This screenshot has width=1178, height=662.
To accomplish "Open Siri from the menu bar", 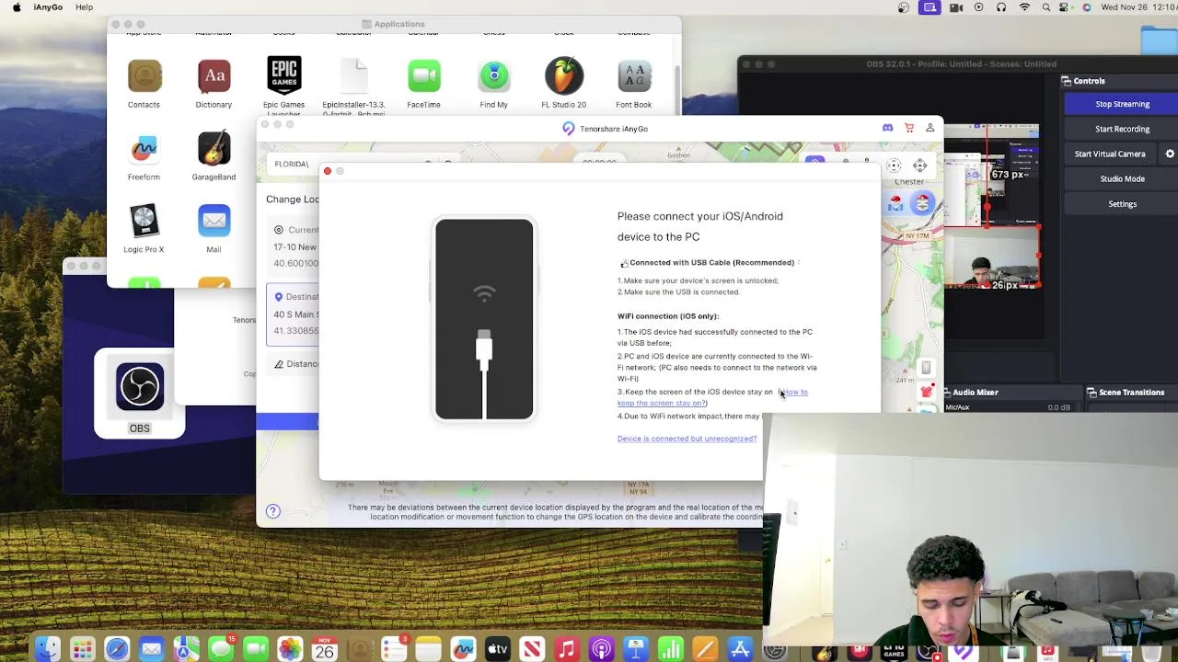I will click(1087, 7).
